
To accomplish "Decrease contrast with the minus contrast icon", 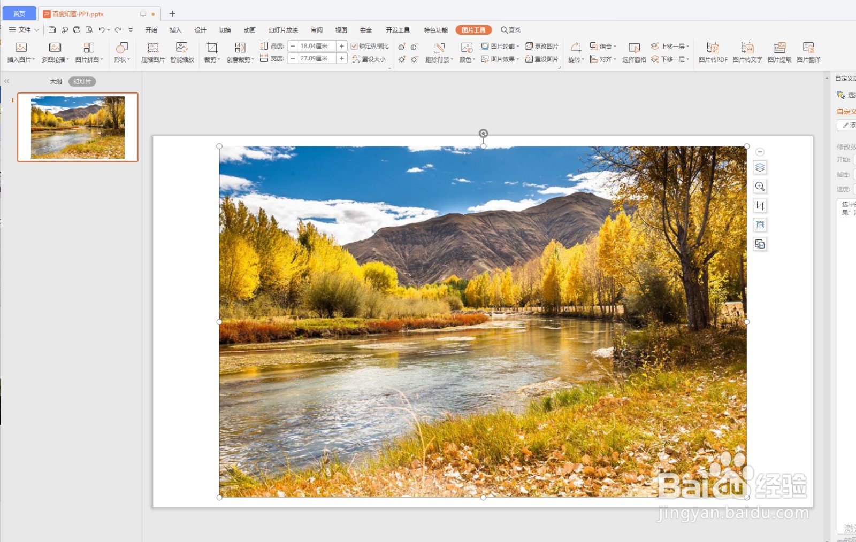I will (x=414, y=47).
